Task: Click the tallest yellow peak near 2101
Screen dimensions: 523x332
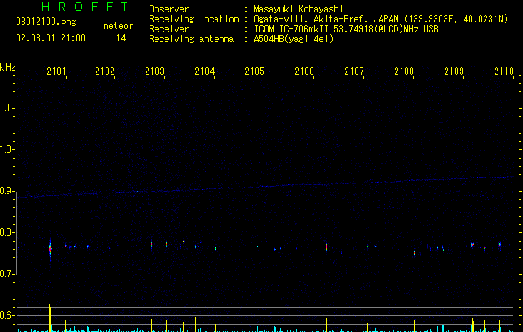Action: point(50,318)
